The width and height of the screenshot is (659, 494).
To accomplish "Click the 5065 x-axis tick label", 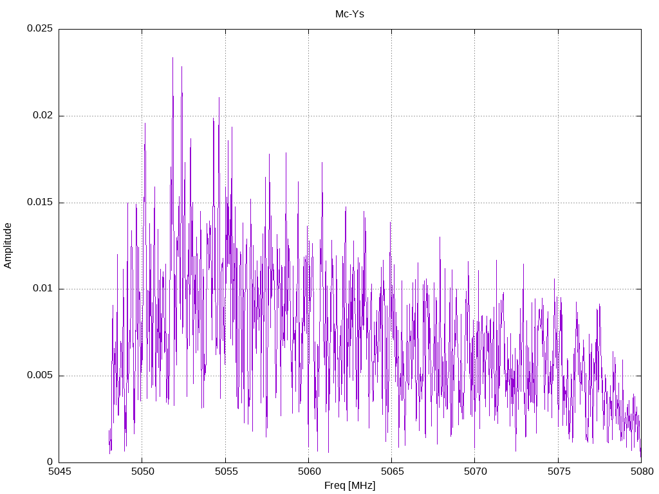I will 392,471.
